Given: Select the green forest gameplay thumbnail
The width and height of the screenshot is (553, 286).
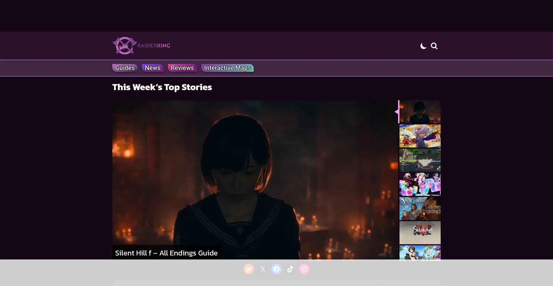Looking at the screenshot, I should pos(420,160).
